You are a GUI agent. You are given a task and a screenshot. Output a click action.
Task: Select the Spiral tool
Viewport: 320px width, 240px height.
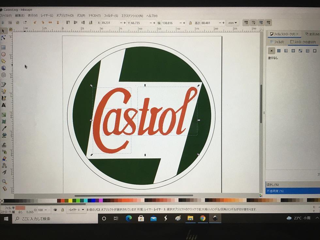tap(4, 75)
